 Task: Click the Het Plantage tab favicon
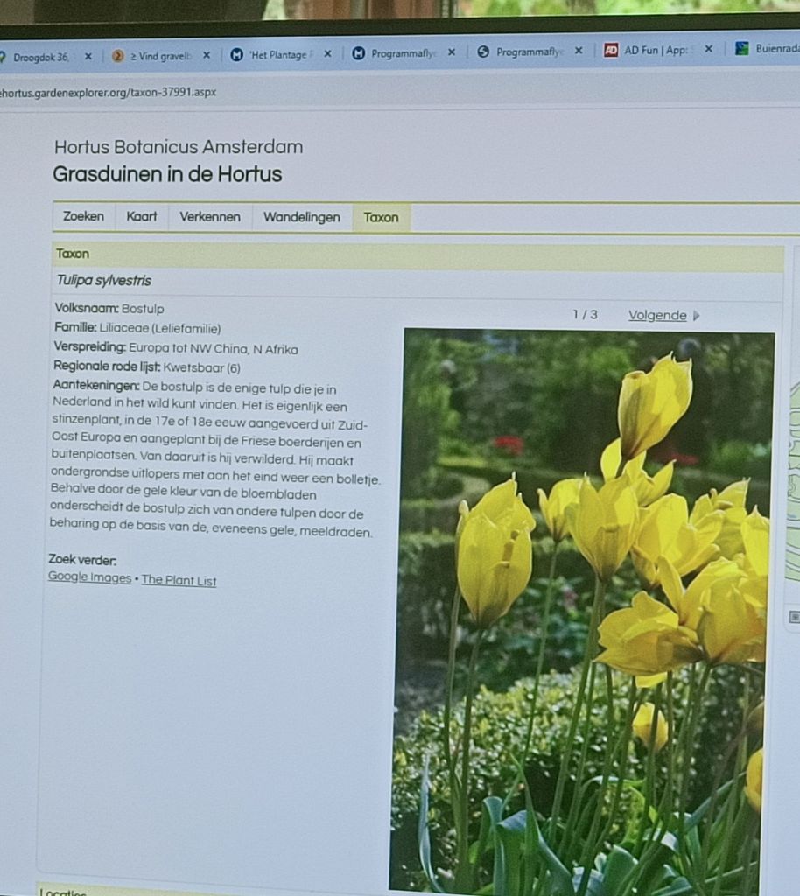pos(236,54)
